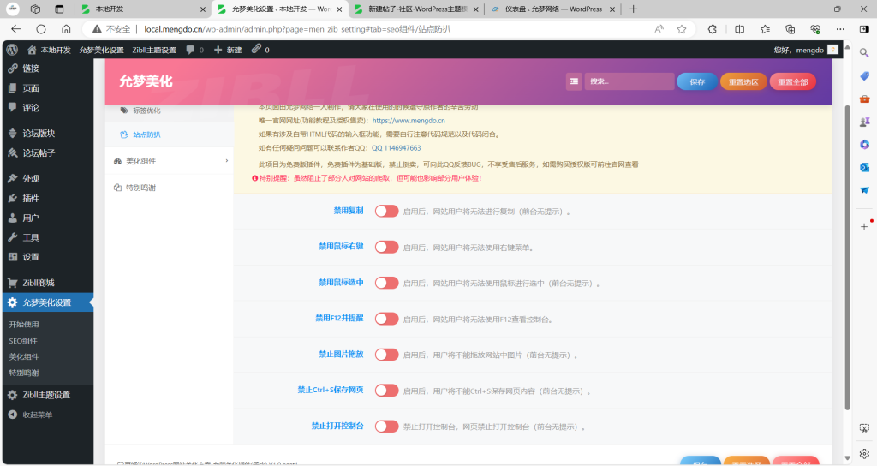Screen dimensions: 877x466
Task: Click the WordPress logo in admin bar
Action: tap(12, 50)
